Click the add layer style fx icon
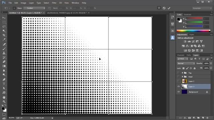 pyautogui.click(x=185, y=118)
